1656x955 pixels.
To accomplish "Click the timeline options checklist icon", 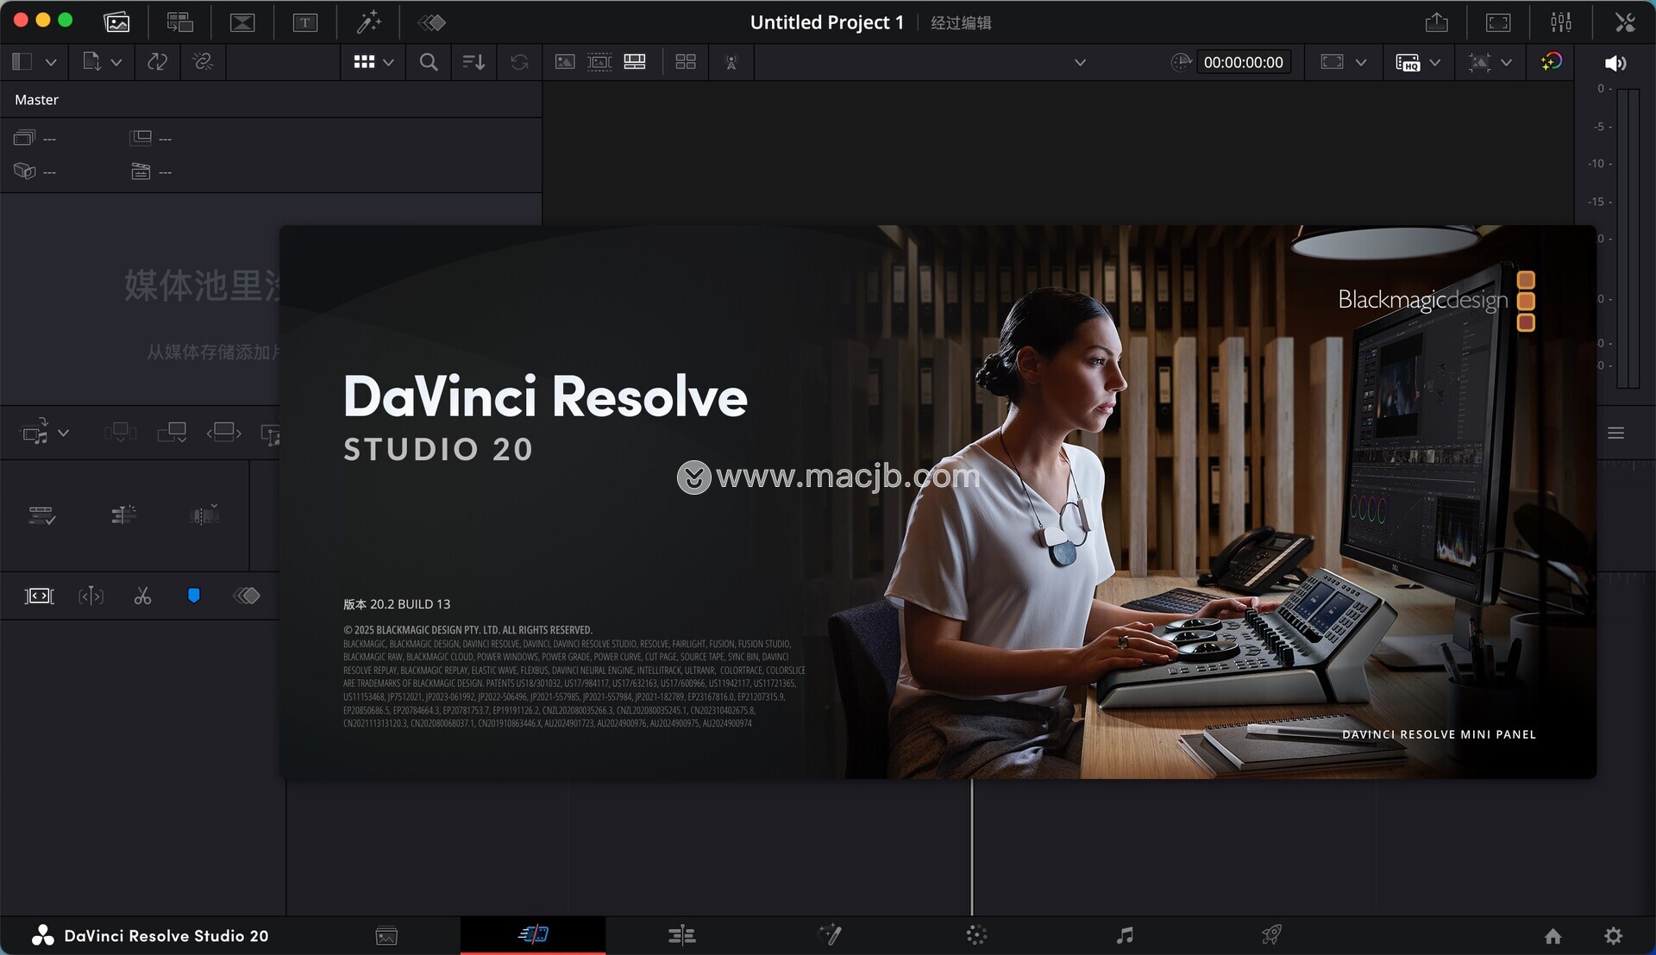I will point(41,515).
